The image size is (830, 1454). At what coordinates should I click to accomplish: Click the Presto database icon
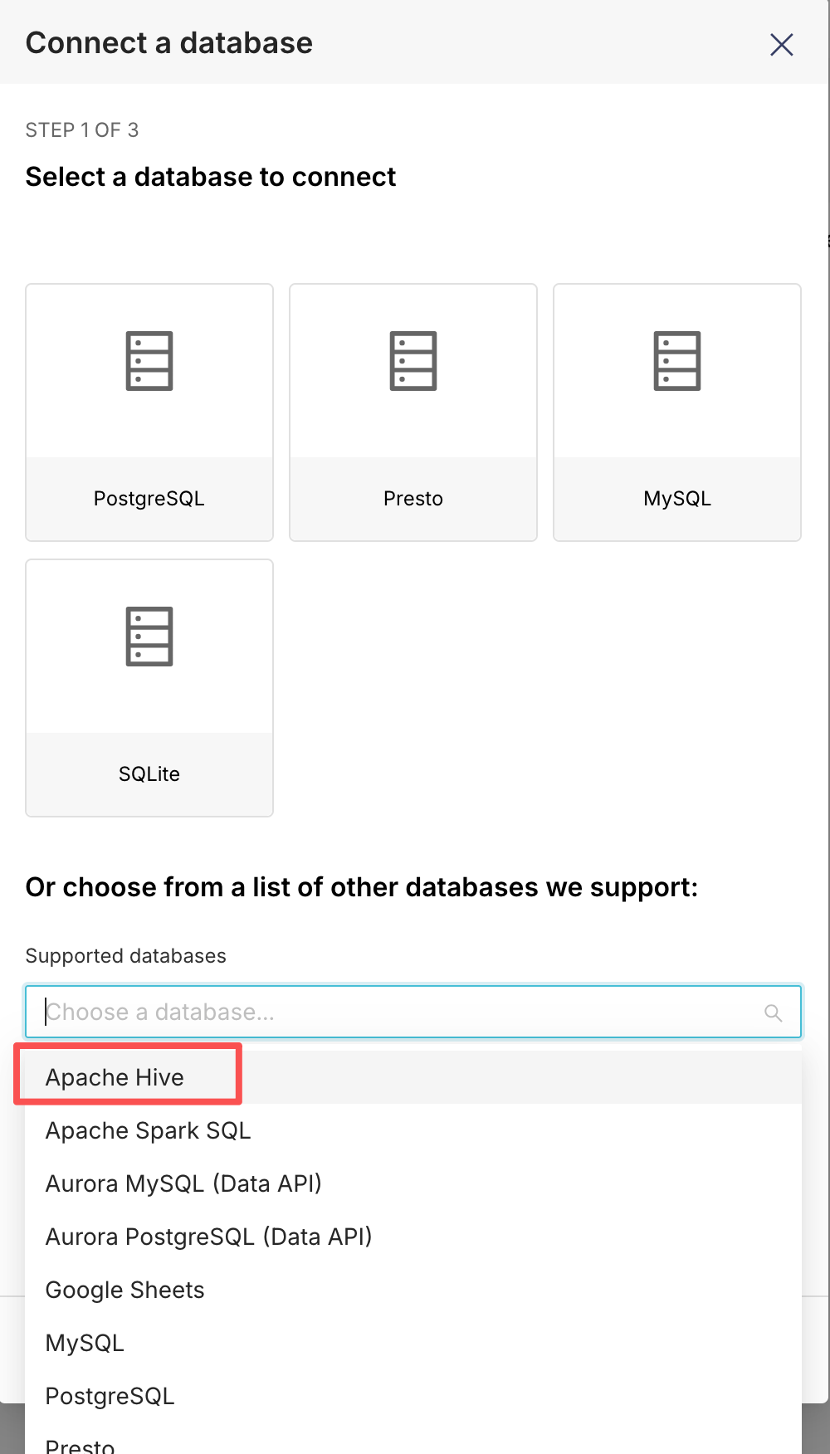(413, 361)
